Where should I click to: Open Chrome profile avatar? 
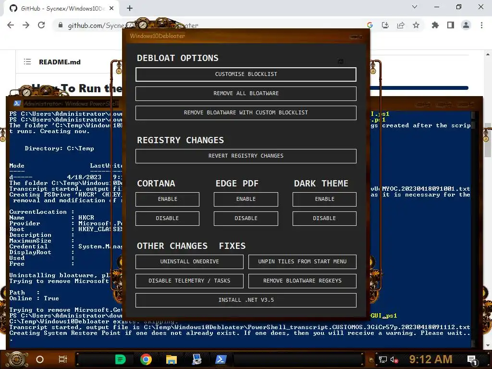[x=466, y=25]
